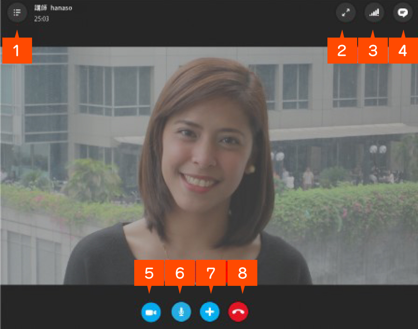Click the caller name "講師 hanaso"
418x329 pixels.
tap(53, 8)
